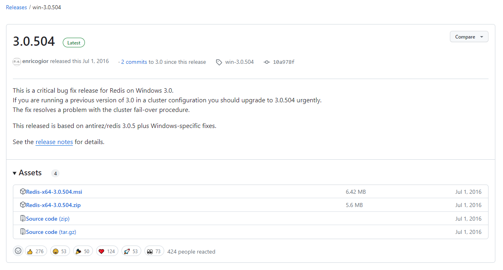The width and height of the screenshot is (503, 270).
Task: Click the tag icon beside win-3.0.504
Action: (x=219, y=62)
